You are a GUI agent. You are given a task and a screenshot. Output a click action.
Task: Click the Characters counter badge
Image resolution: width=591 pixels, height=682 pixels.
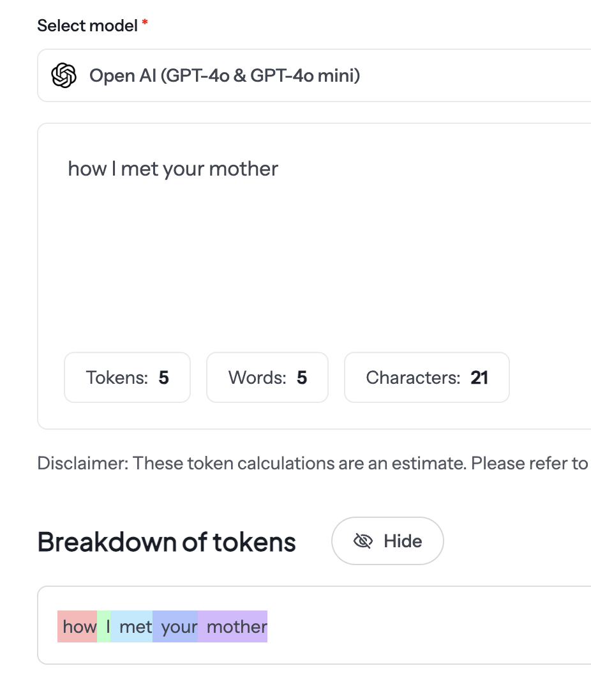pos(426,377)
